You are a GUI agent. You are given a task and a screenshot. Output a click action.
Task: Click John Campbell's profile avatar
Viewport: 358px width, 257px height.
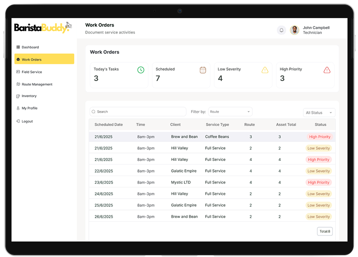point(294,30)
